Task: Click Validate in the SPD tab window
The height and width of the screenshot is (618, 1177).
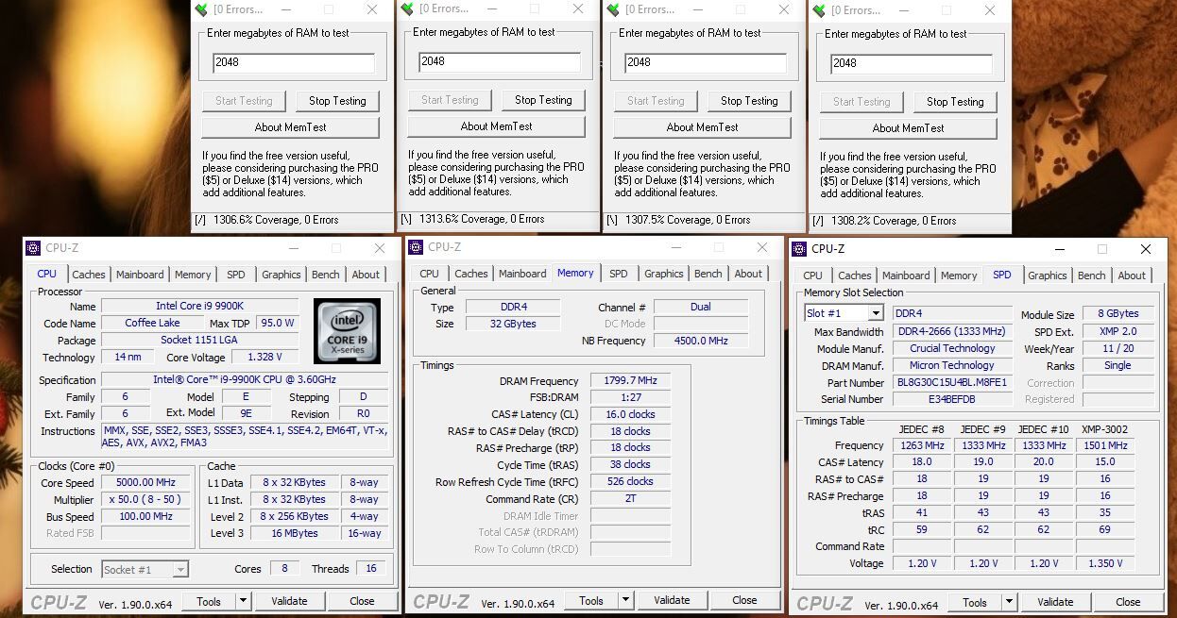Action: (1055, 602)
